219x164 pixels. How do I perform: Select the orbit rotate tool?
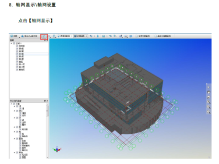[208, 97]
